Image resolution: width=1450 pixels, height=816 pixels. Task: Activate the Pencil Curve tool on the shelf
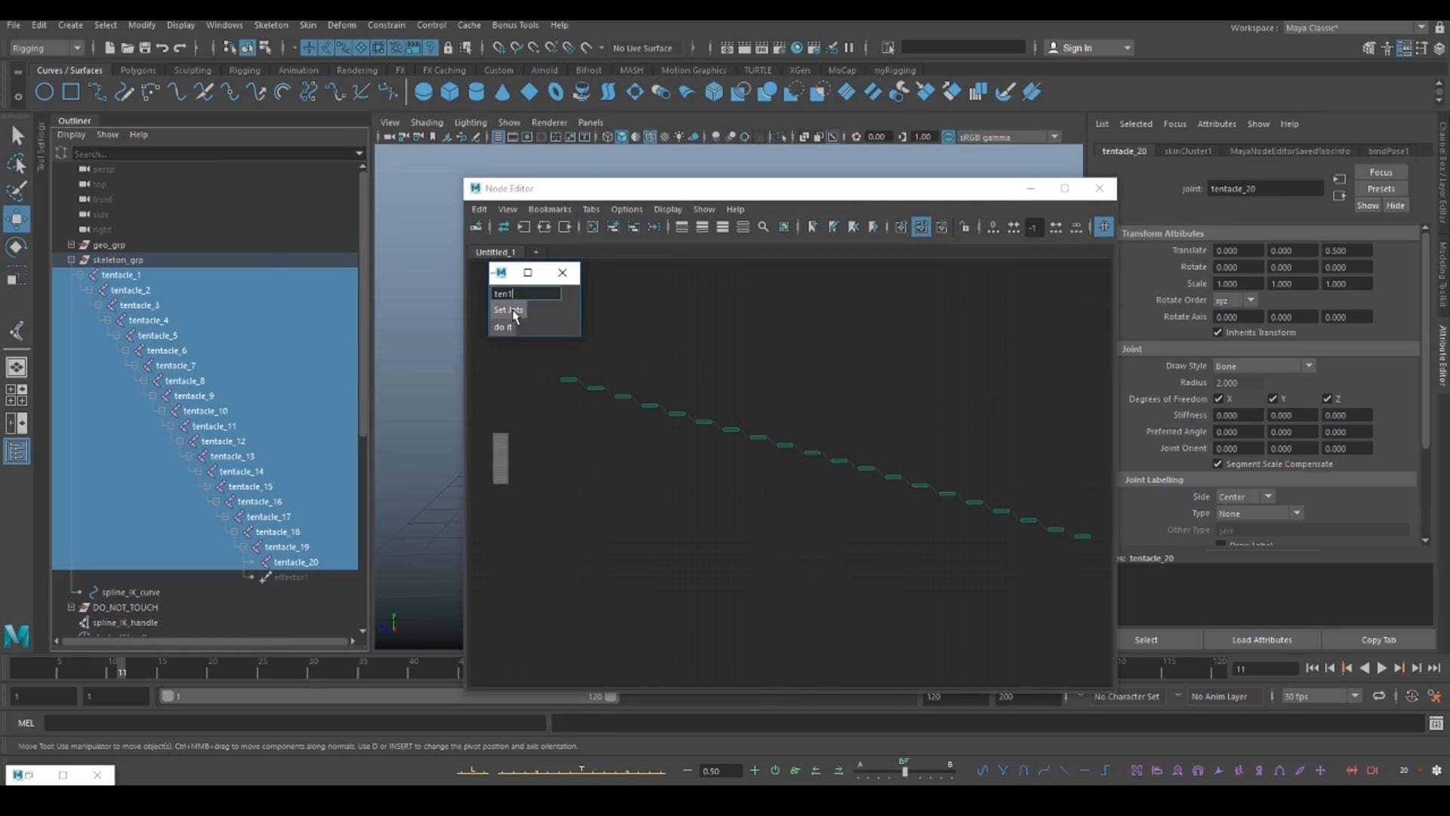pos(125,91)
